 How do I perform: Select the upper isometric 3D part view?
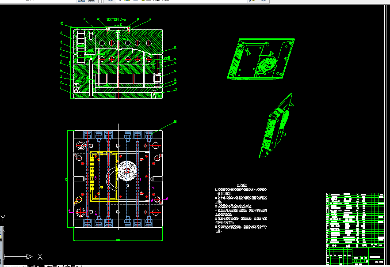pyautogui.click(x=261, y=59)
